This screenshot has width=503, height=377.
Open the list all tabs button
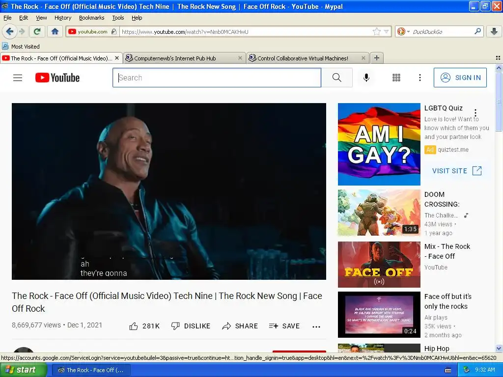point(498,58)
